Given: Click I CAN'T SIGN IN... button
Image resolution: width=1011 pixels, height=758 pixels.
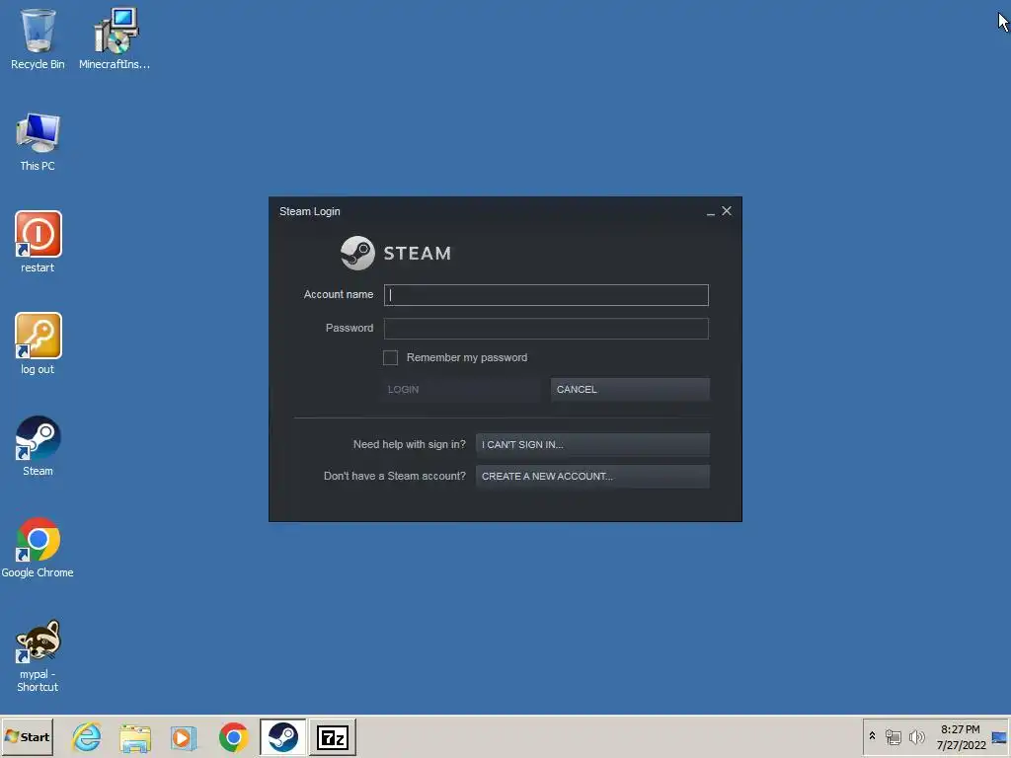Looking at the screenshot, I should (x=592, y=445).
